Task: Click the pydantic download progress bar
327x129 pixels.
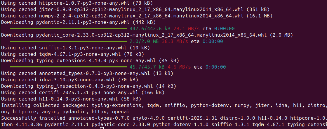Action: click(x=68, y=29)
